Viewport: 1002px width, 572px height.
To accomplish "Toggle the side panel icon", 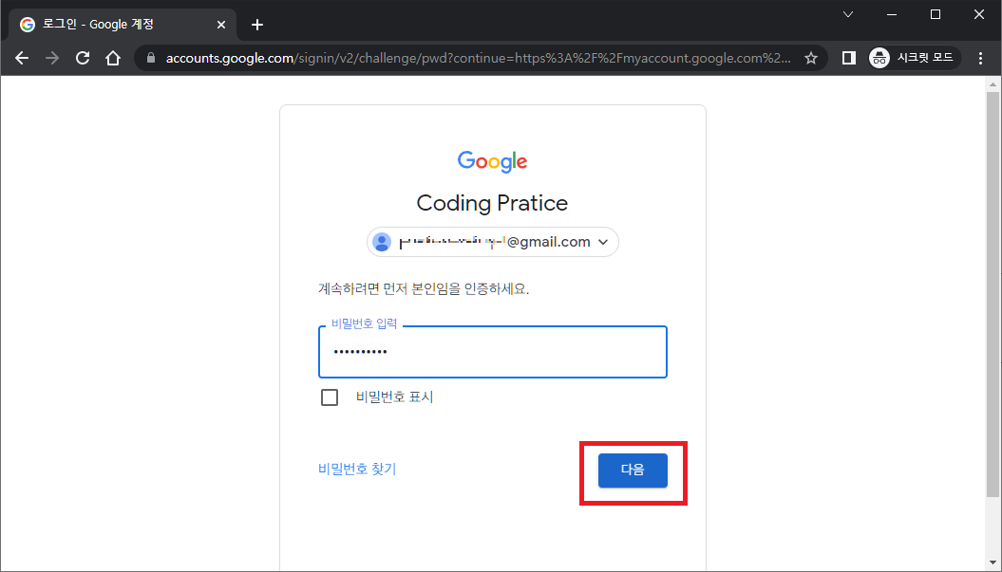I will 849,58.
